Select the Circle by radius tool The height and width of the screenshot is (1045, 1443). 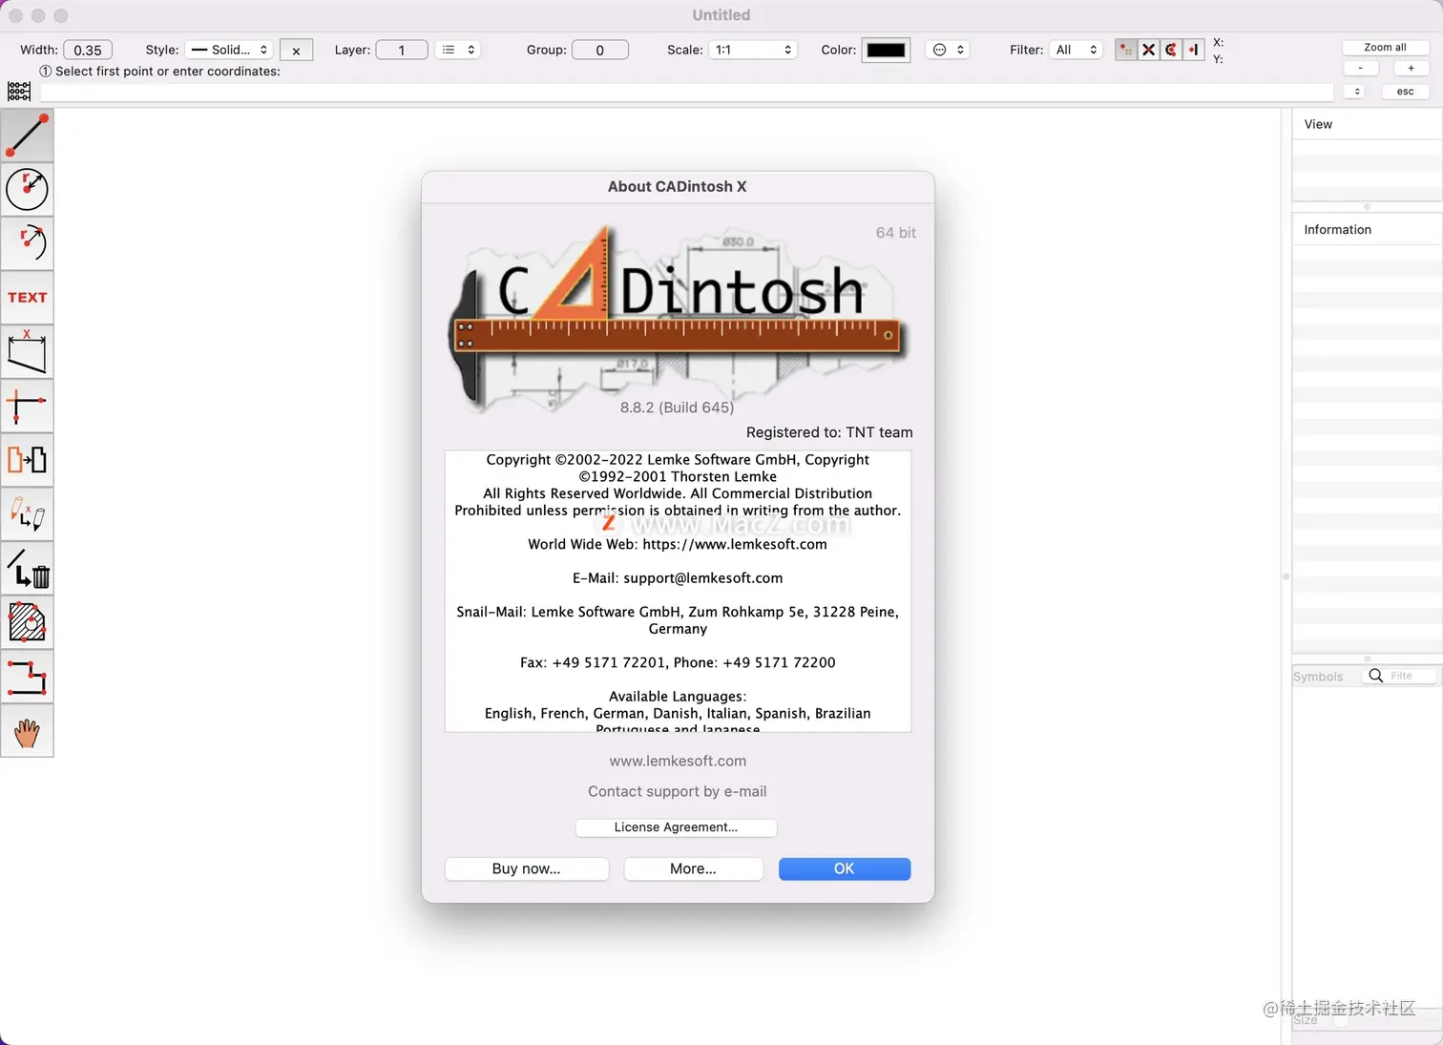pos(27,189)
